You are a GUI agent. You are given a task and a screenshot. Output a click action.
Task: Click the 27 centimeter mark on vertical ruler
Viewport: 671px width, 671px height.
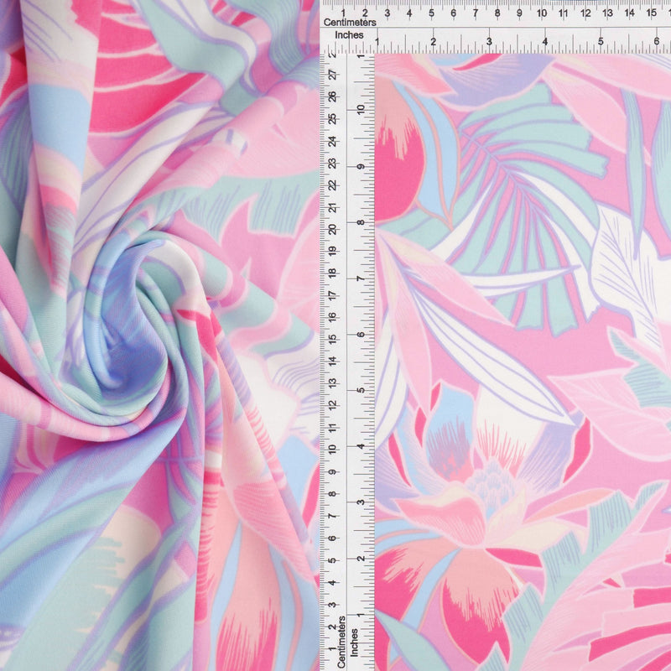[x=332, y=75]
